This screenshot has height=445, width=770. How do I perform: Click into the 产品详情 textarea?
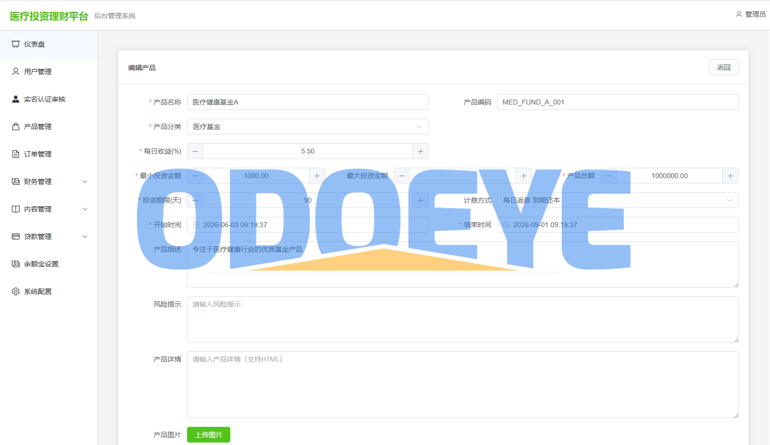pos(463,385)
